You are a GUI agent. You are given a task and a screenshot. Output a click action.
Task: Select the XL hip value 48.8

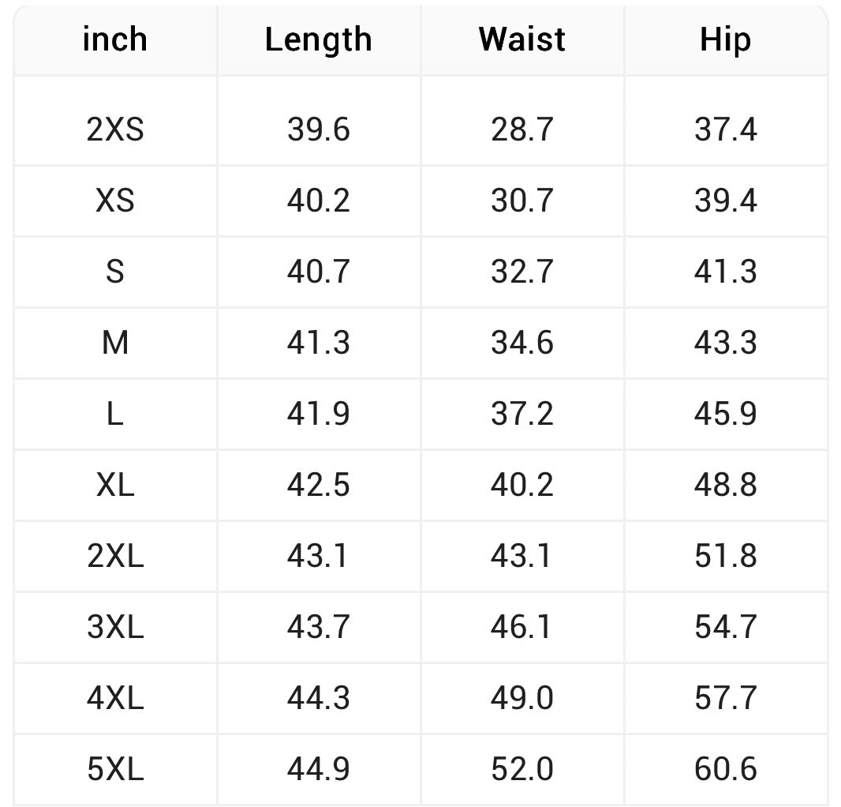click(725, 485)
